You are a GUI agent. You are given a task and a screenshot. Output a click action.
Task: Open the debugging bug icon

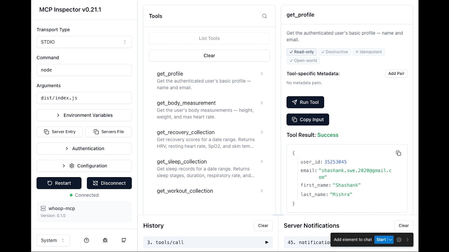click(x=105, y=240)
